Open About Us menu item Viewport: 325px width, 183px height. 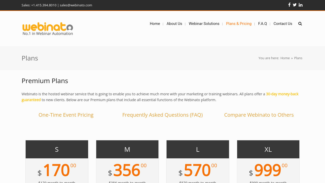point(174,24)
